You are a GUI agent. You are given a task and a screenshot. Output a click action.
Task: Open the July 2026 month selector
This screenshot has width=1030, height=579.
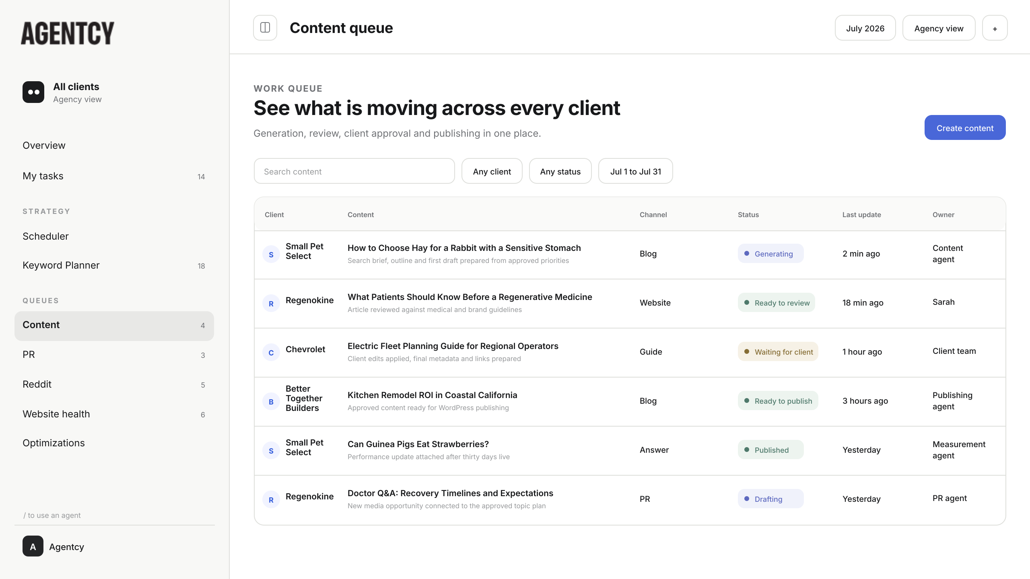[x=865, y=28]
